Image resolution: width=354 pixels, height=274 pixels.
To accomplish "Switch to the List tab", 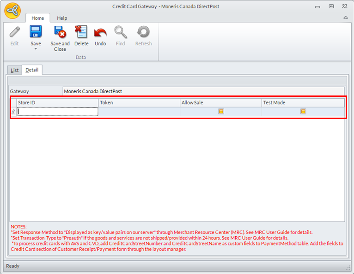I will (15, 70).
